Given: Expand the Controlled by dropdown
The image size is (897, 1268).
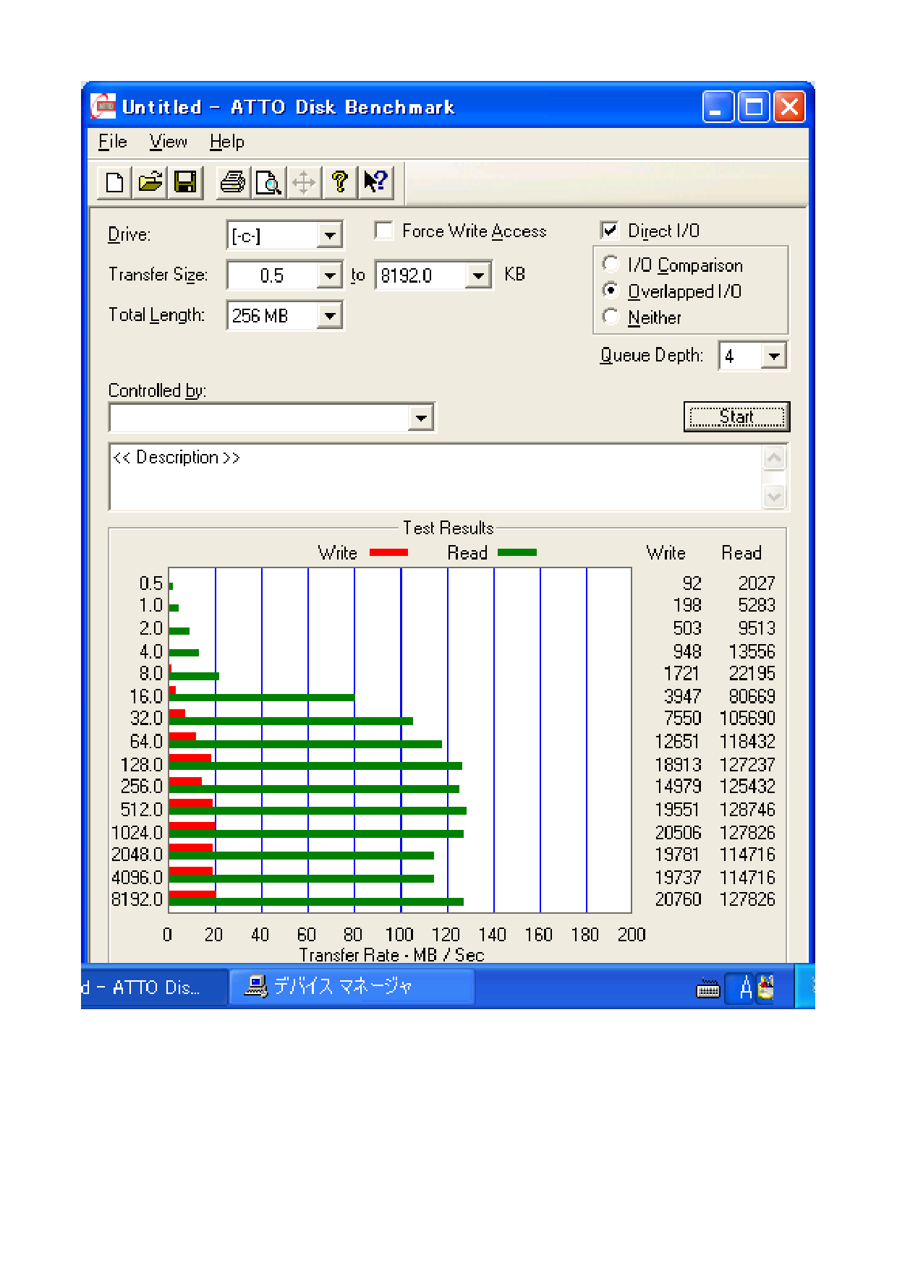Looking at the screenshot, I should click(x=421, y=417).
